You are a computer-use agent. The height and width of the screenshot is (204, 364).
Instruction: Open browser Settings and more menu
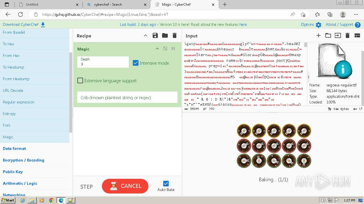pos(356,14)
